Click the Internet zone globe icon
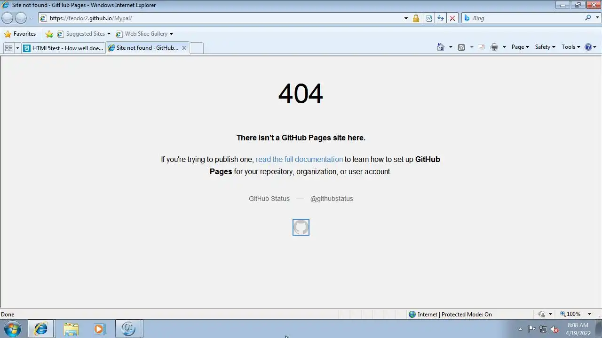Screen dimensions: 602x338 412,315
